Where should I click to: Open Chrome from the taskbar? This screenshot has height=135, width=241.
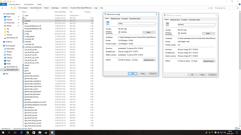[x=28, y=133]
